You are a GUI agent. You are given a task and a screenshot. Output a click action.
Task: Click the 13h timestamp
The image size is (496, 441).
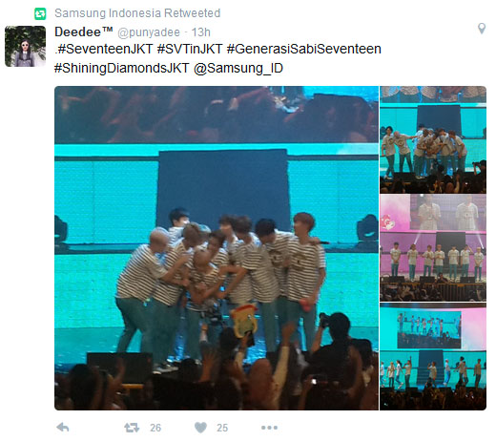[x=200, y=32]
